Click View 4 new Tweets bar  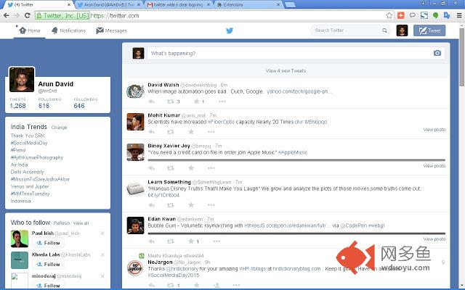click(x=286, y=71)
